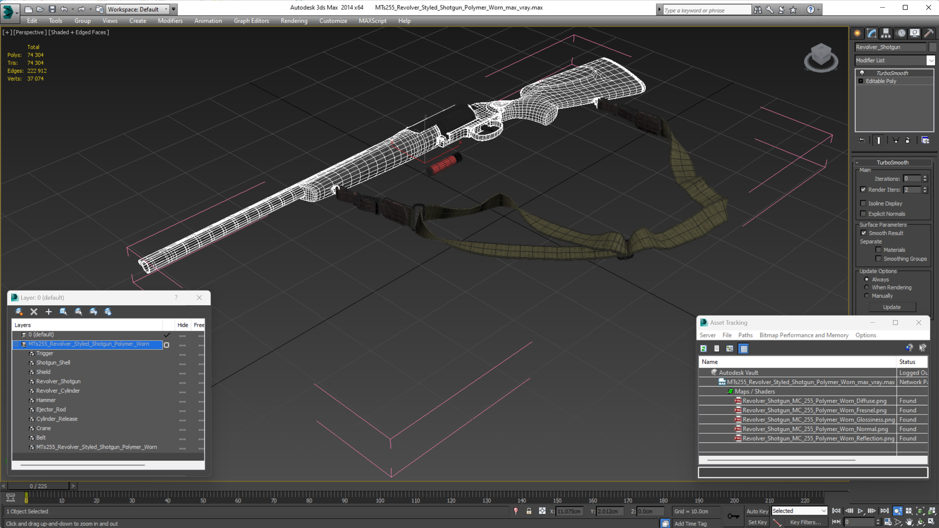Open the Utilities command panel tab

tap(929, 33)
